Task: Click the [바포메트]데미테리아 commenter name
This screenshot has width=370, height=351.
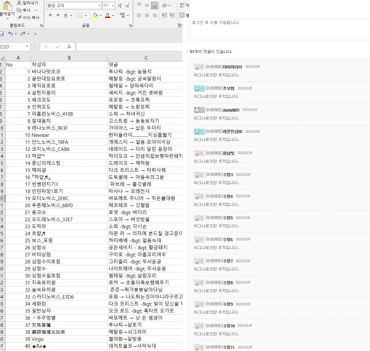Action: coord(225,66)
